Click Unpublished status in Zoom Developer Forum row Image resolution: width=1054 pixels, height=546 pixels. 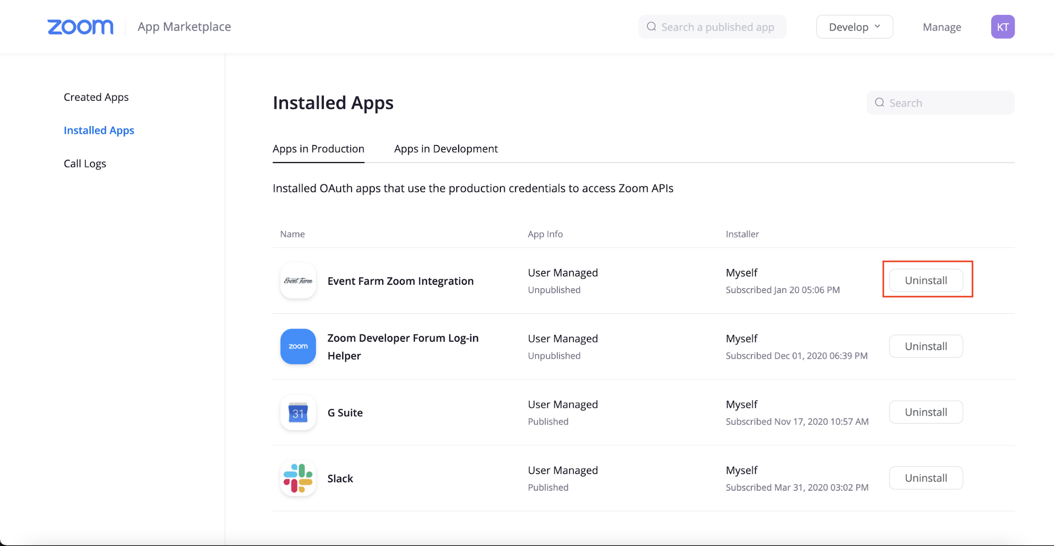click(554, 356)
